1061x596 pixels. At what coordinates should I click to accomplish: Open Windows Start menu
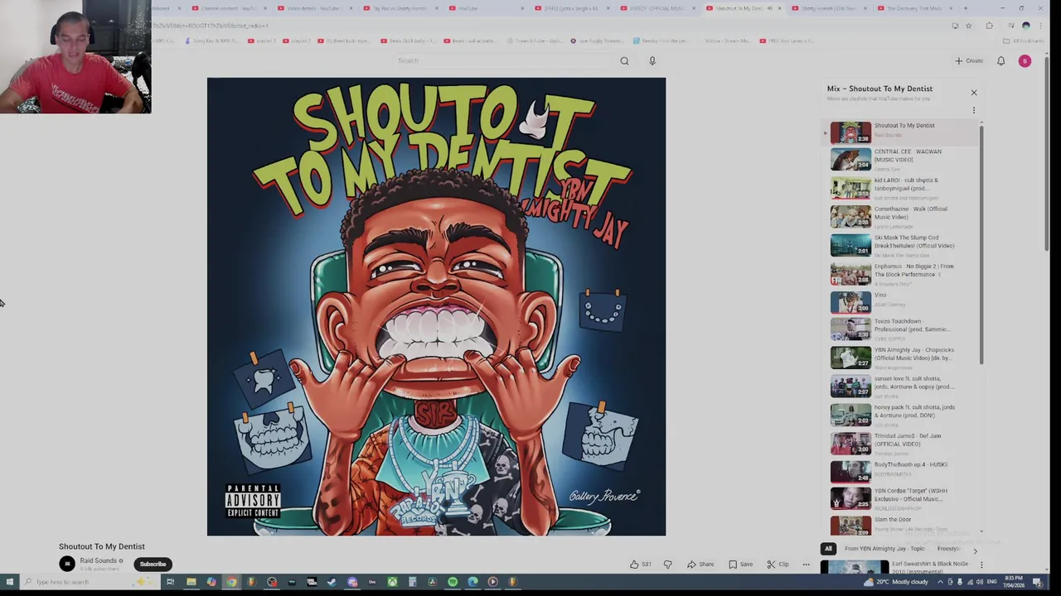9,582
